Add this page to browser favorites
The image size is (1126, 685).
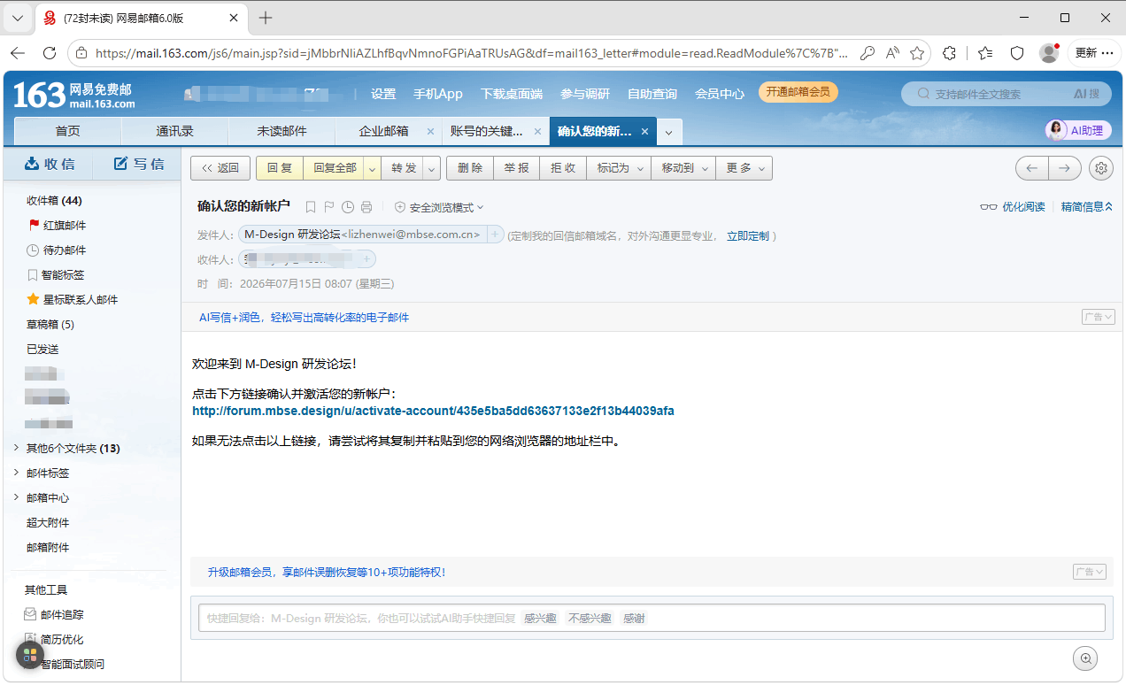917,53
